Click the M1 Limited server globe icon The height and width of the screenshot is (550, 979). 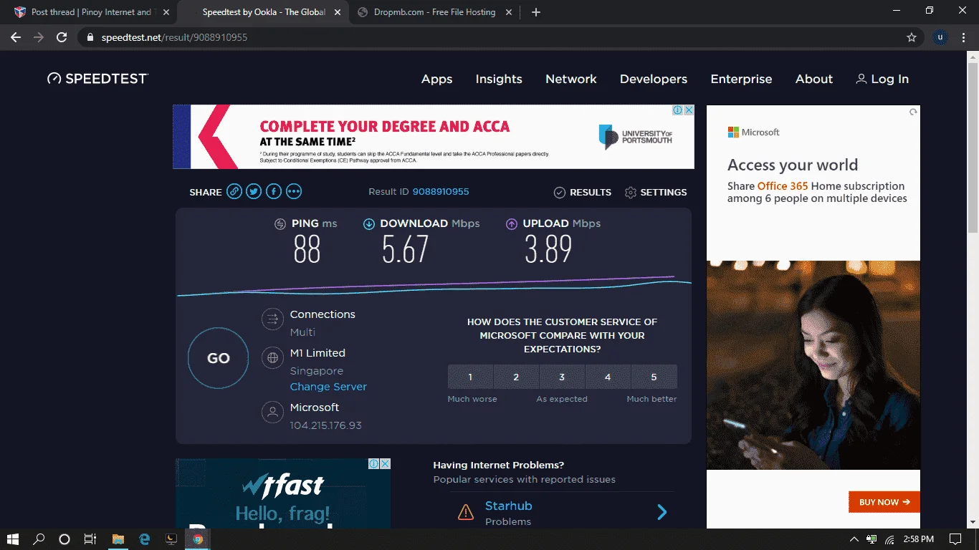(x=272, y=357)
